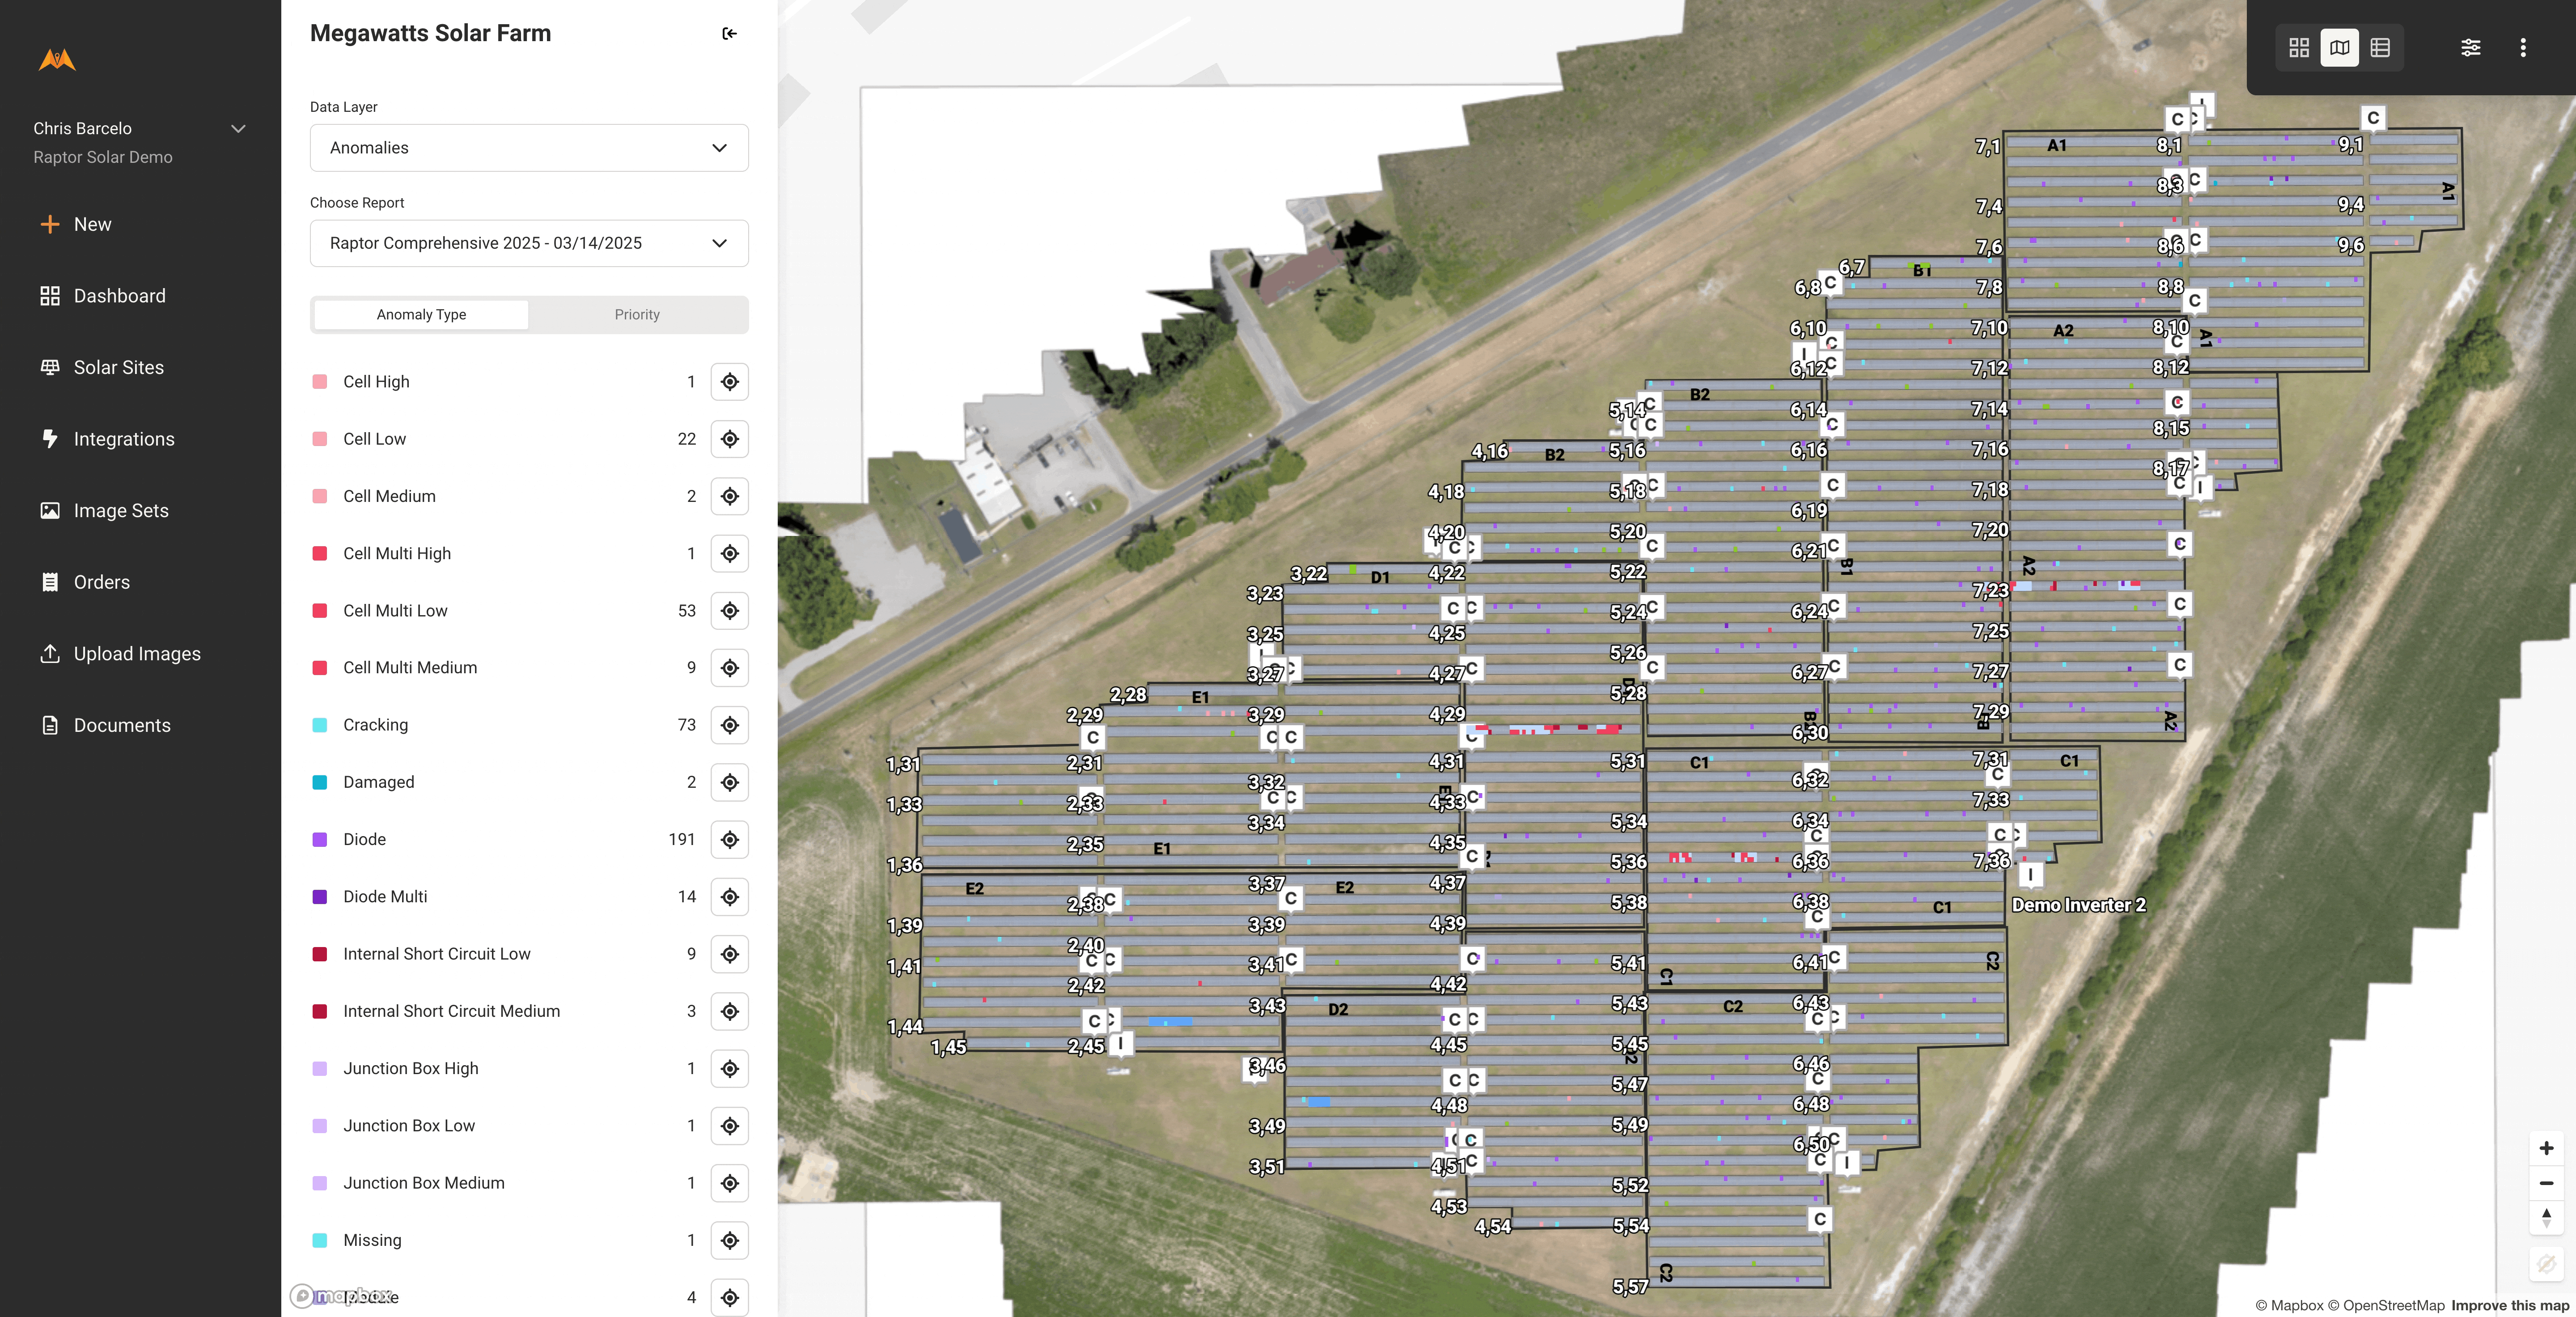
Task: Zoom out on the map
Action: tap(2546, 1183)
